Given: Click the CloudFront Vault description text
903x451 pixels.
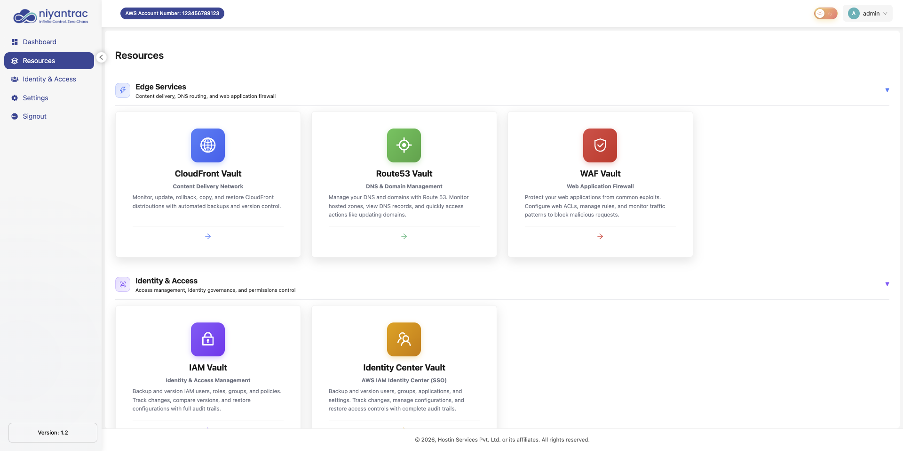Looking at the screenshot, I should point(207,201).
